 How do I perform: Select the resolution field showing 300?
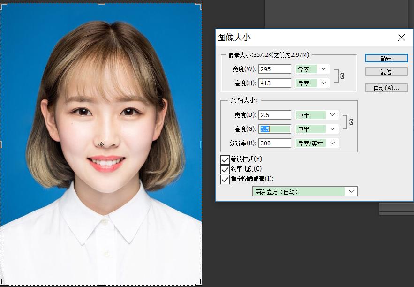[x=275, y=143]
